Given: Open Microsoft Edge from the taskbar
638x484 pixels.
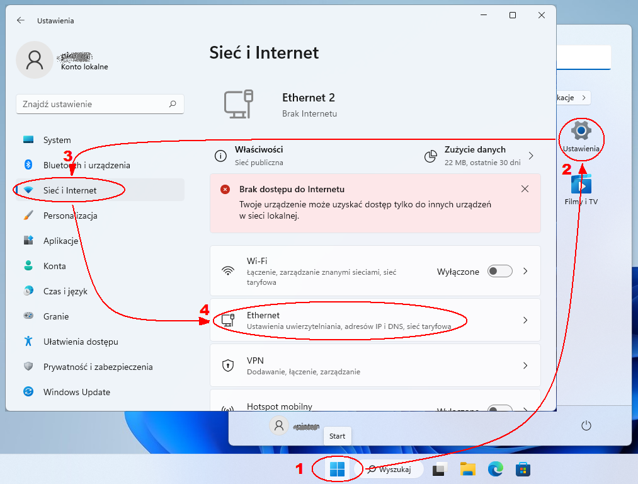Looking at the screenshot, I should tap(496, 469).
